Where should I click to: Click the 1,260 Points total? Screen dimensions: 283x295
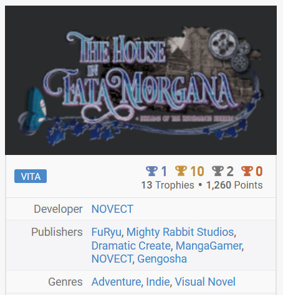234,185
